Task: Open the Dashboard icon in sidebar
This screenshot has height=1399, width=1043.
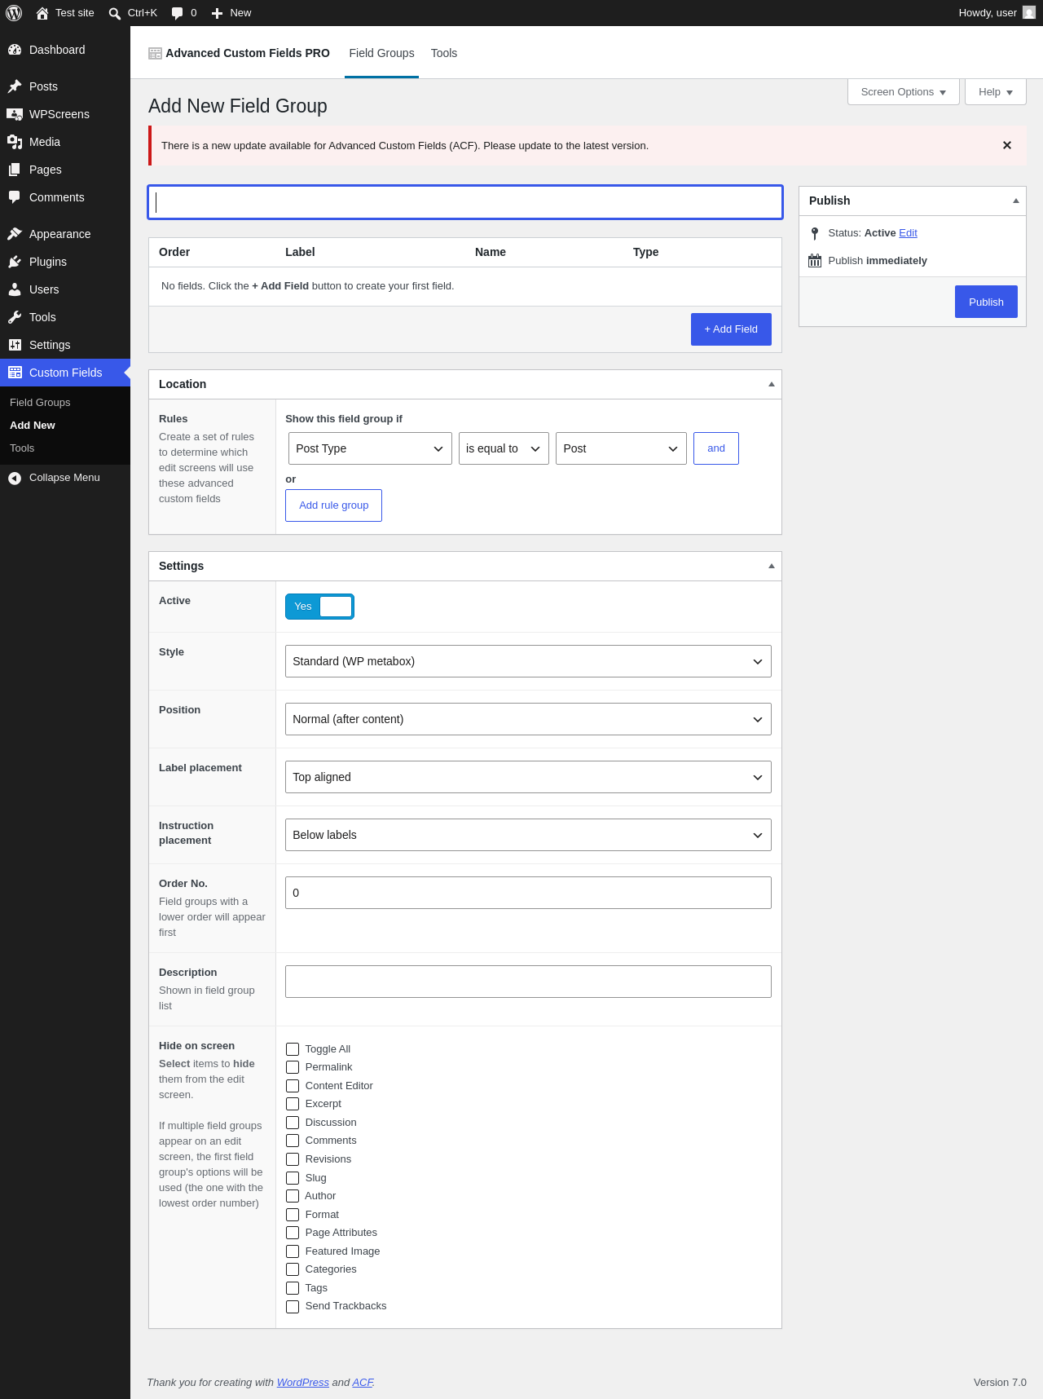Action: coord(15,50)
